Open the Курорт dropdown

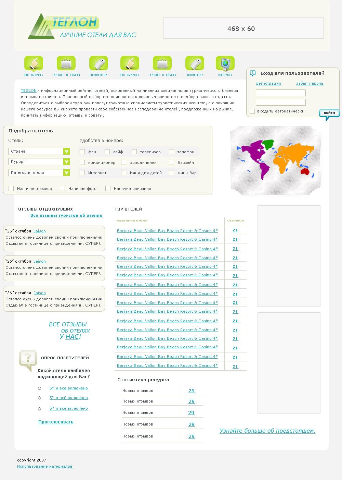point(39,162)
